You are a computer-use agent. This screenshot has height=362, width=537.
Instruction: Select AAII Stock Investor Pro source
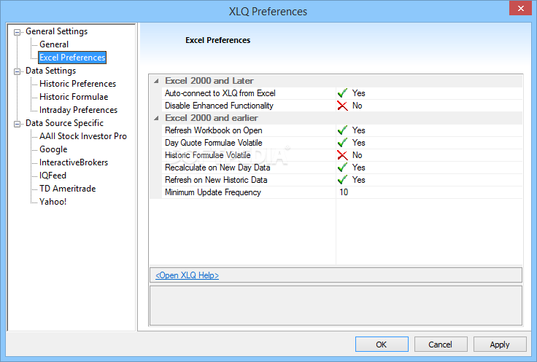[x=83, y=136]
